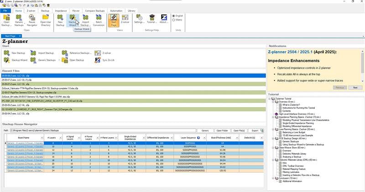Select Metric units radio button
This screenshot has height=192, width=365.
(173, 20)
